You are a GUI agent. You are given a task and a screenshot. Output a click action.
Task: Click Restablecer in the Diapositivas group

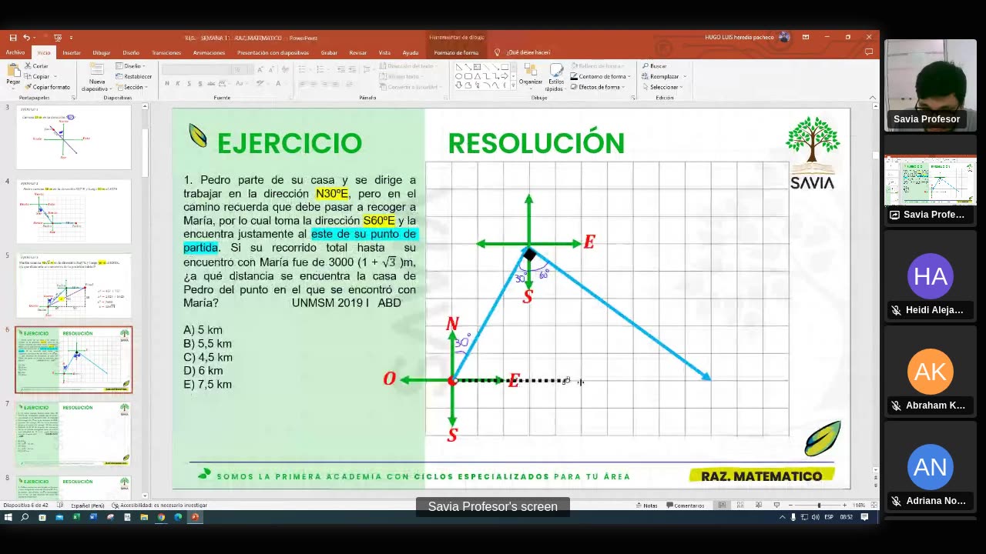click(x=134, y=76)
